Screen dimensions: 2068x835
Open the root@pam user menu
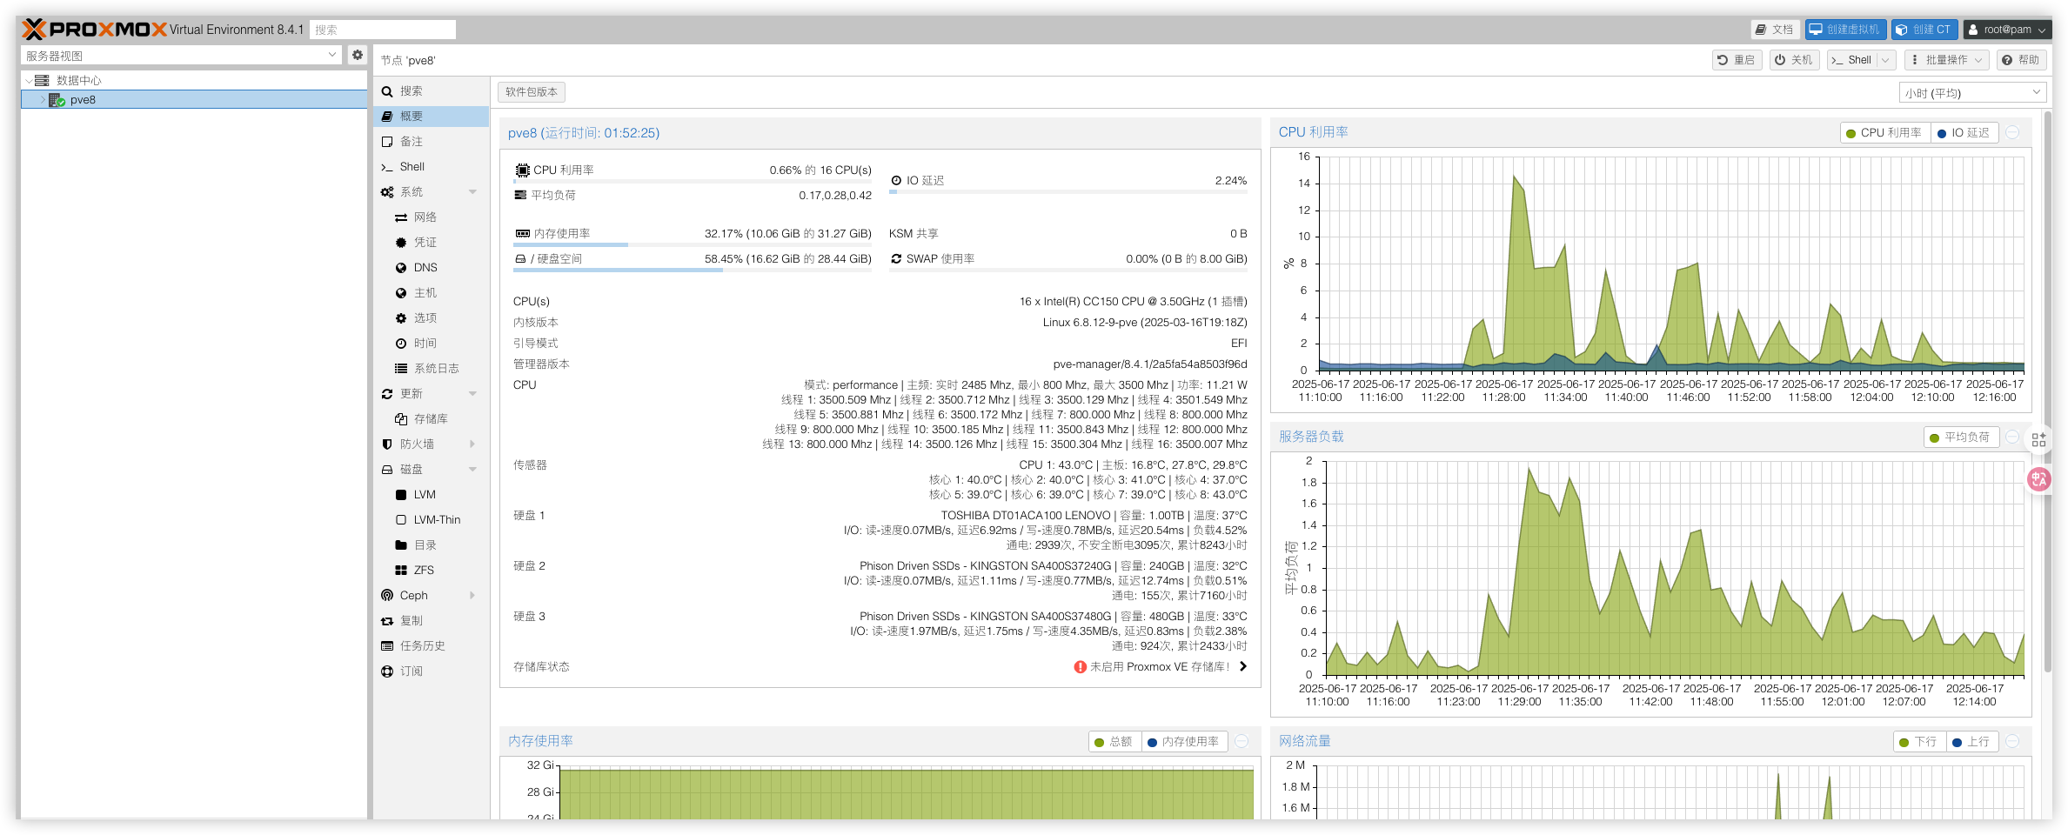[x=2007, y=30]
